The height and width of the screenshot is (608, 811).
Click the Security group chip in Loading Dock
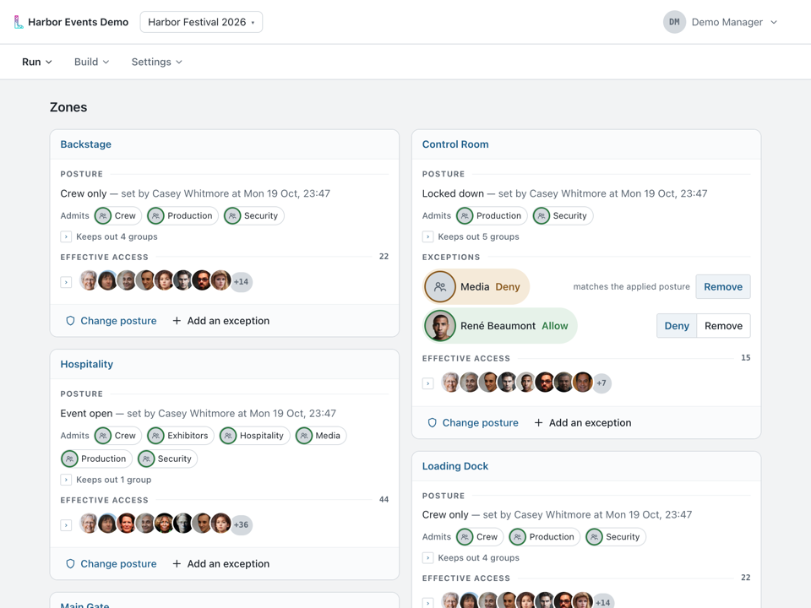pyautogui.click(x=616, y=537)
